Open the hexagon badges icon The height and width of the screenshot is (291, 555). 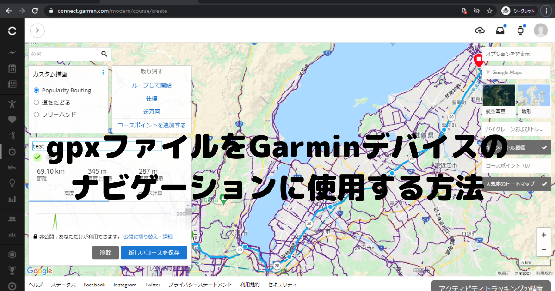pyautogui.click(x=12, y=254)
